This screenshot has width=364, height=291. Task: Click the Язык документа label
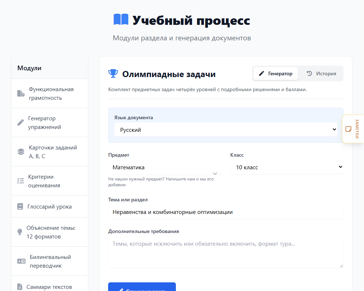point(133,118)
